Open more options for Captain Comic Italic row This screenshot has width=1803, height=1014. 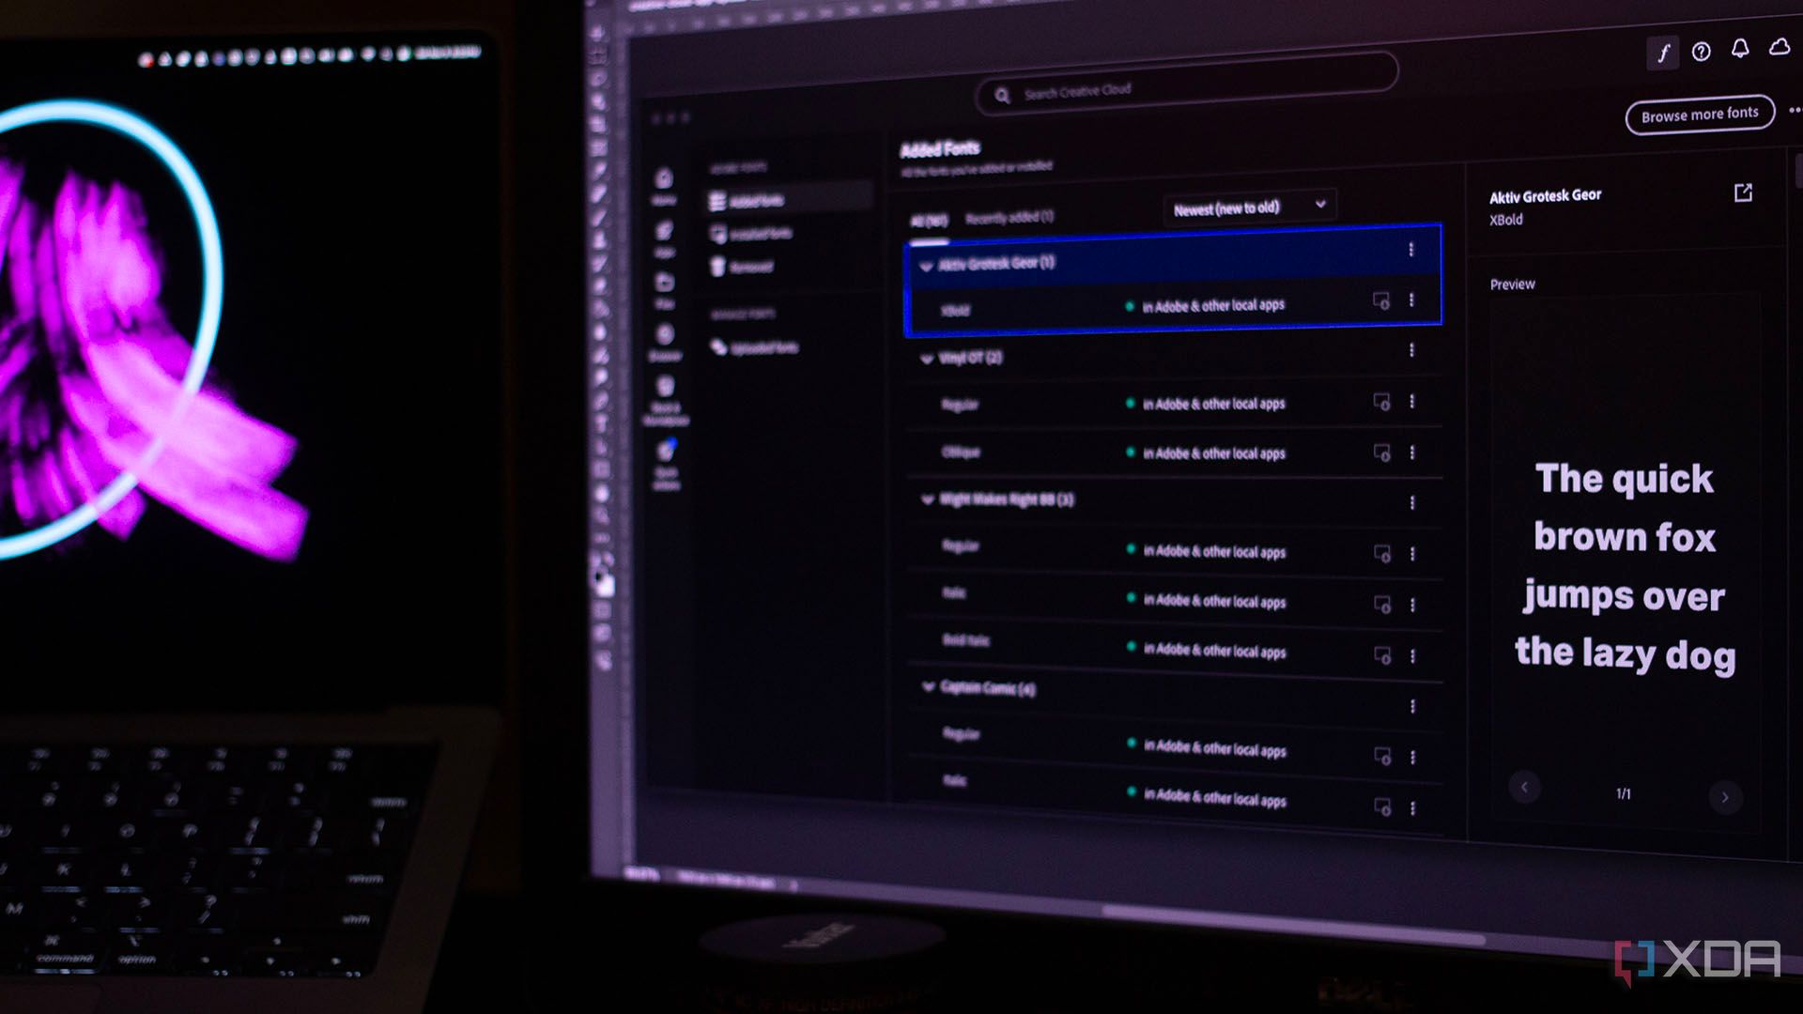[1412, 807]
